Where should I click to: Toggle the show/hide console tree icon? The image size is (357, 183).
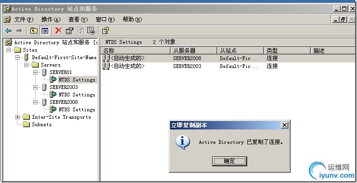[x=45, y=31]
